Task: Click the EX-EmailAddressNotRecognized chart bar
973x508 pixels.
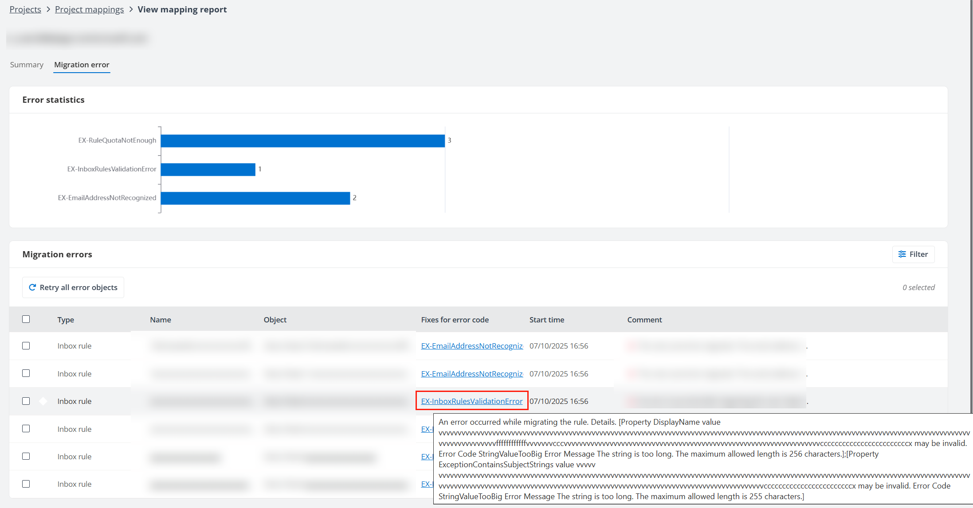Action: point(255,198)
